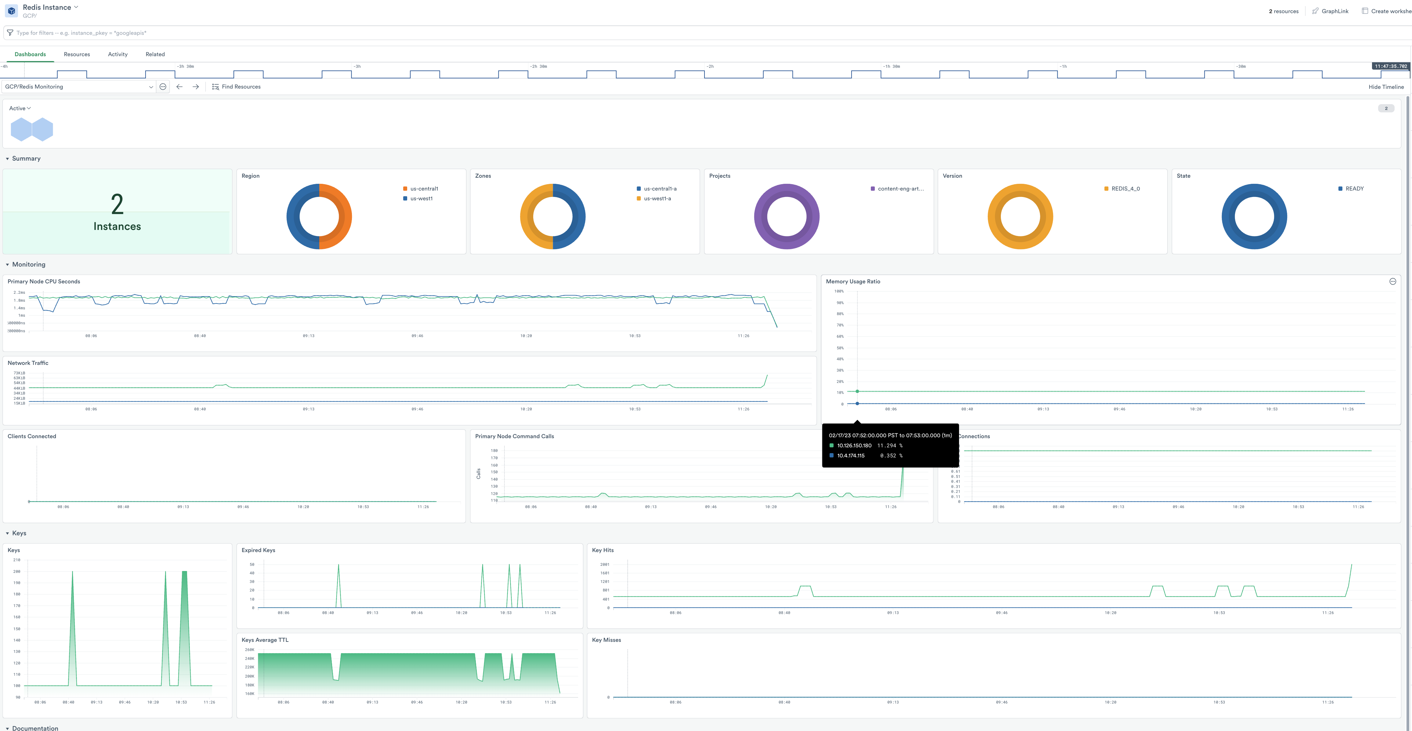
Task: Open the Active status dropdown
Action: [x=20, y=108]
